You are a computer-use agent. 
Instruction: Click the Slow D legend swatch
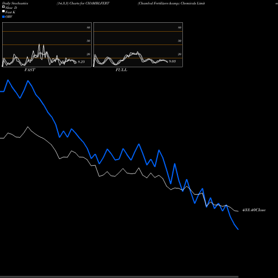point(3,7)
